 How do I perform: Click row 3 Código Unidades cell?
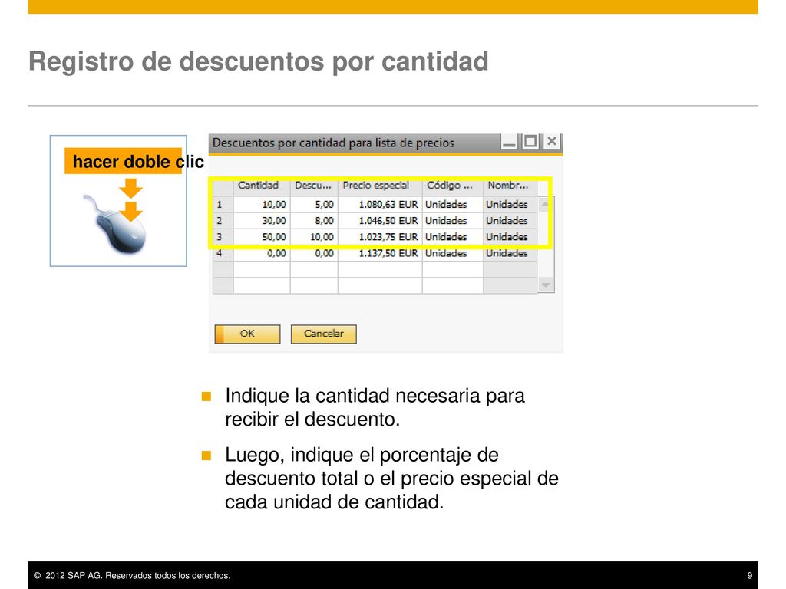pyautogui.click(x=453, y=237)
